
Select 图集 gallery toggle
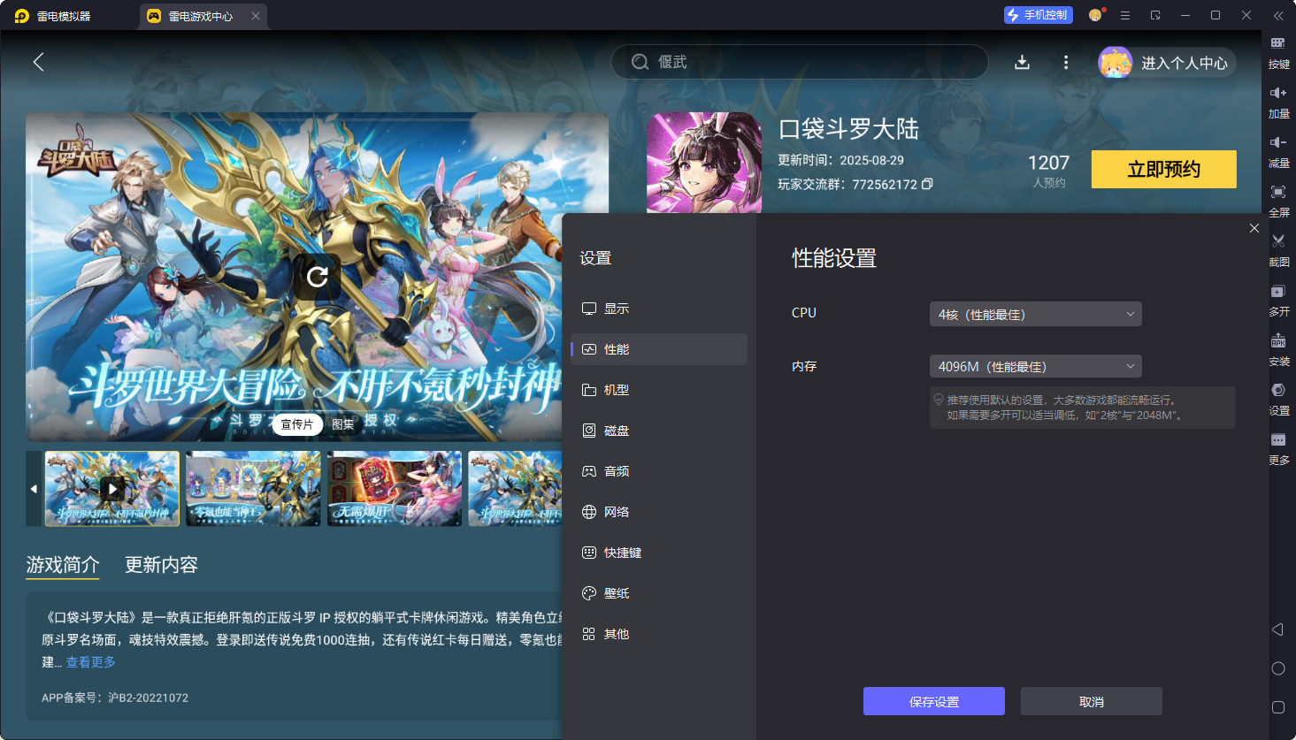coord(343,424)
